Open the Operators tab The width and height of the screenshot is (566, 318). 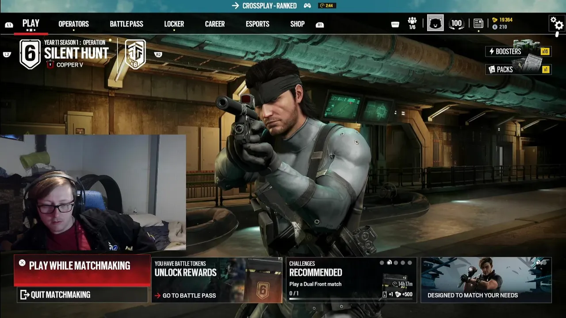[73, 24]
